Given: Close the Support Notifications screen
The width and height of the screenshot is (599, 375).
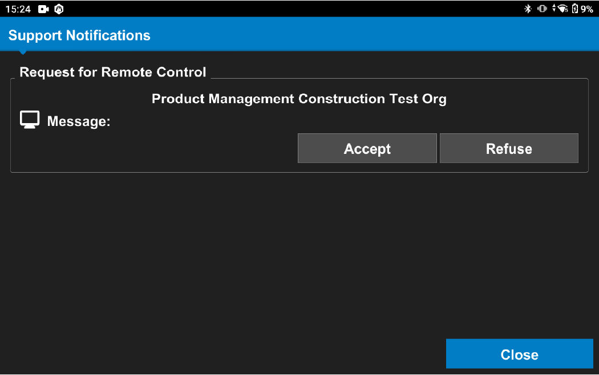Looking at the screenshot, I should (x=519, y=354).
